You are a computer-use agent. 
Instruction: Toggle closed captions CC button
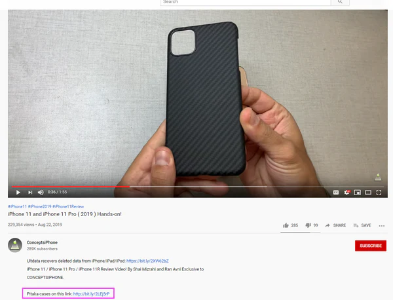pos(336,192)
